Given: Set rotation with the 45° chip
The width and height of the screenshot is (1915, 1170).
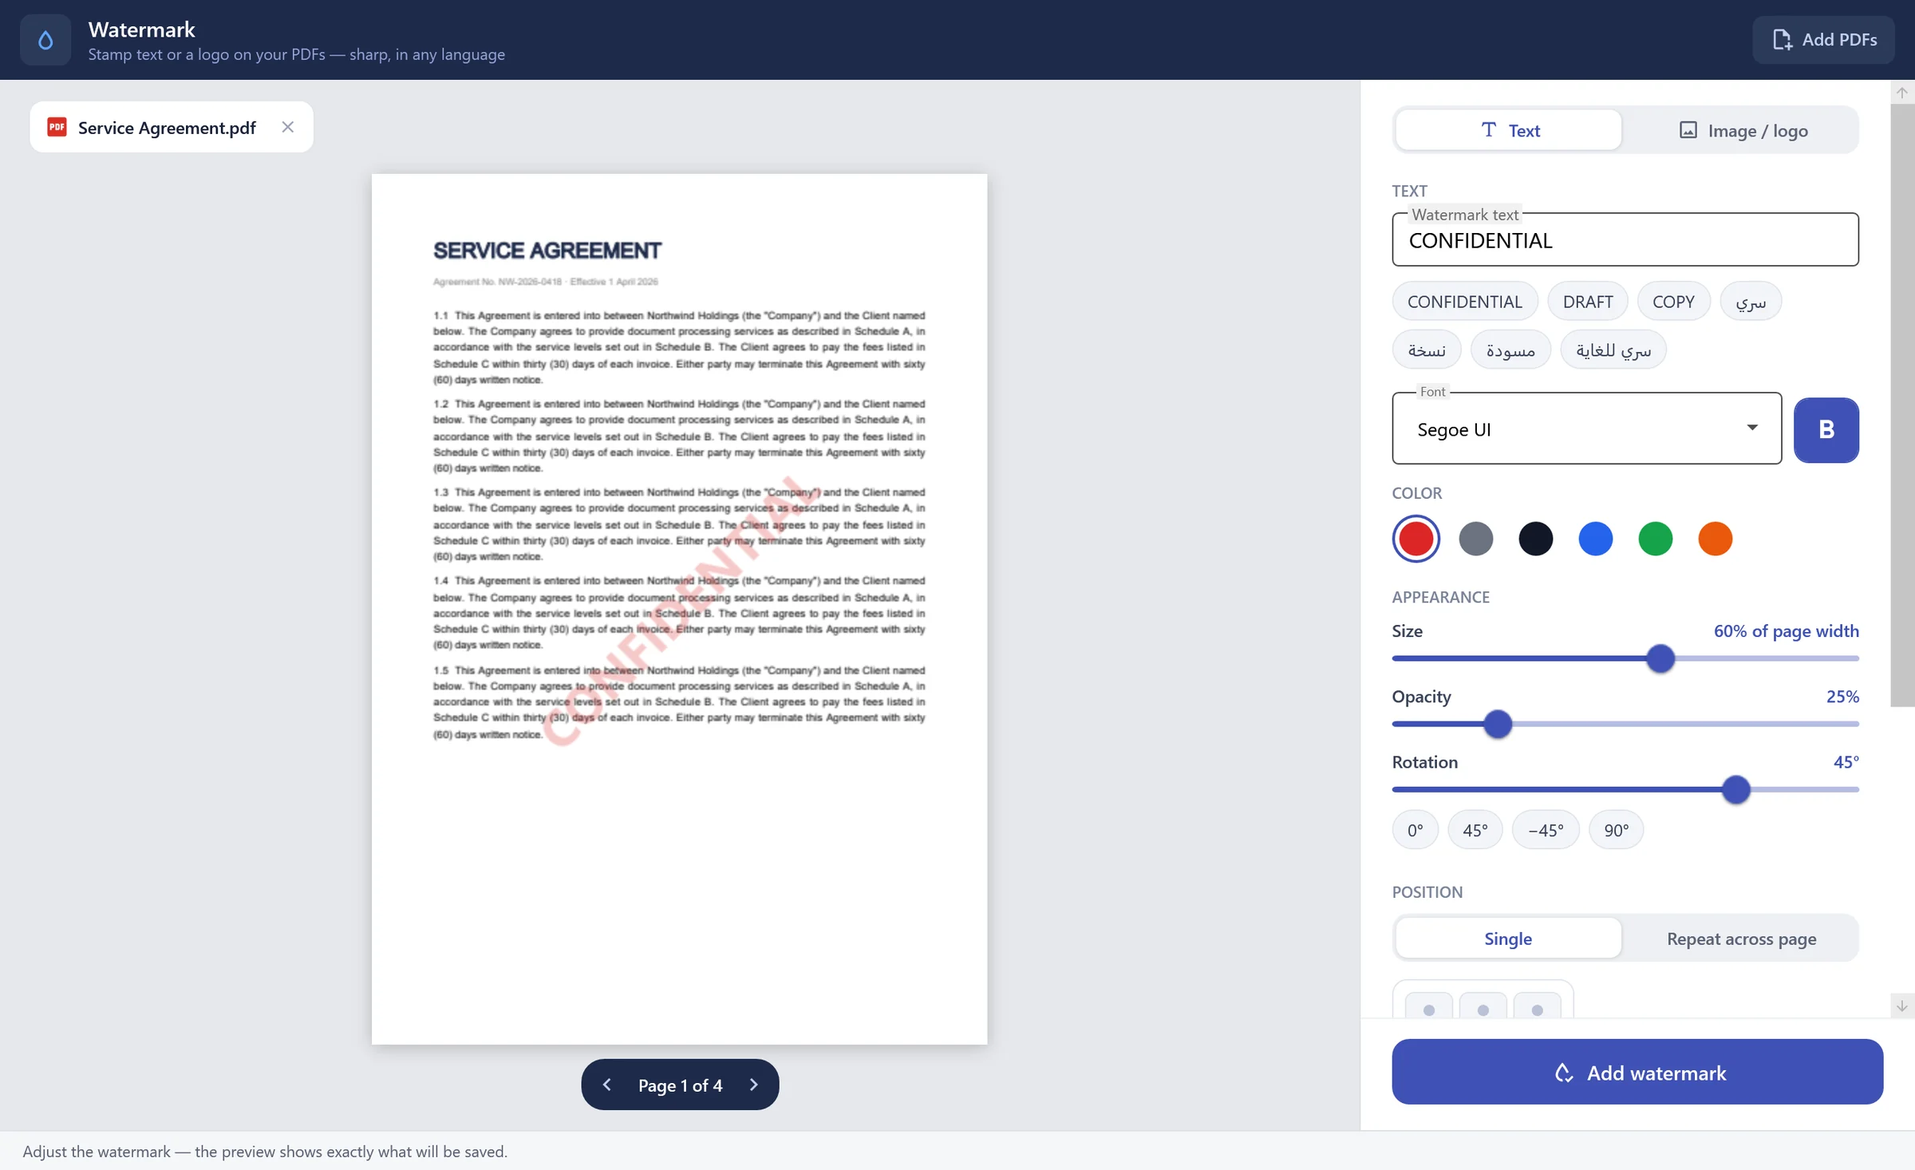Looking at the screenshot, I should click(1475, 830).
